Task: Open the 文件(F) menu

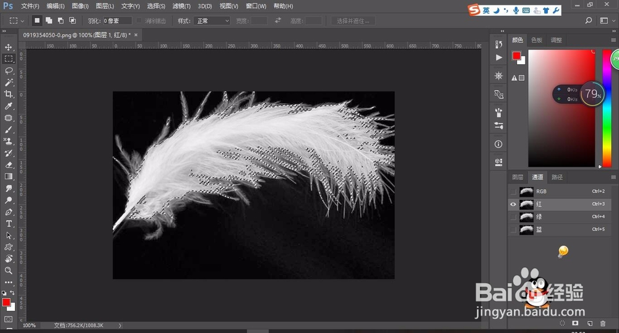Action: pos(30,6)
